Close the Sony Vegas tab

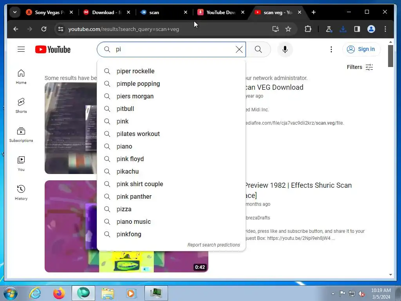[x=71, y=12]
